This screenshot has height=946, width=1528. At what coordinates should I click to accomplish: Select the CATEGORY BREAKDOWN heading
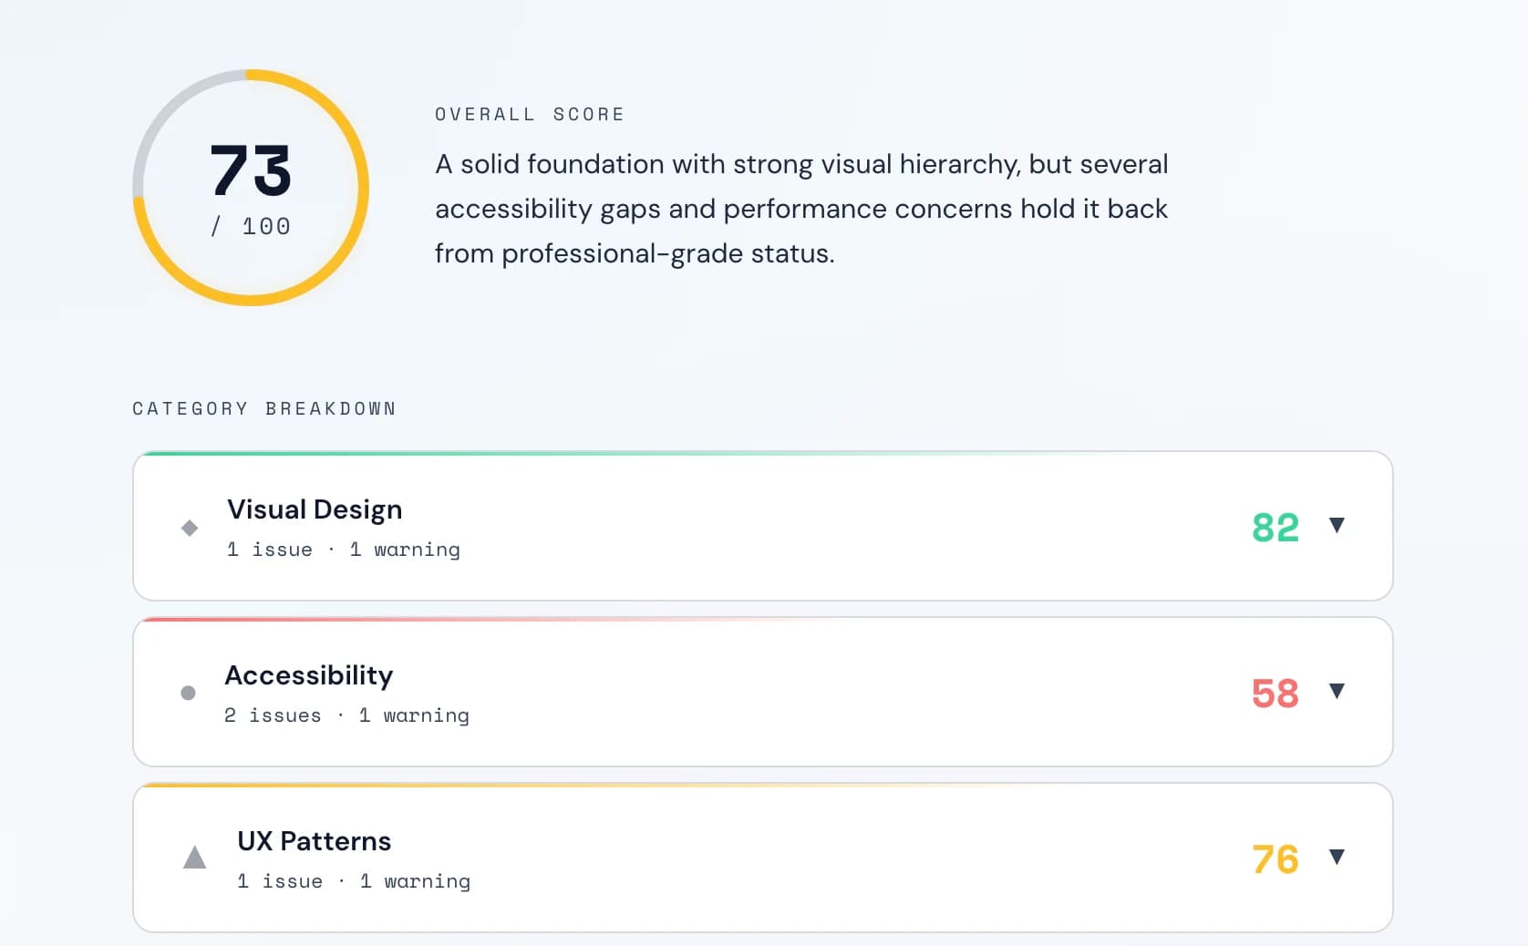tap(264, 408)
